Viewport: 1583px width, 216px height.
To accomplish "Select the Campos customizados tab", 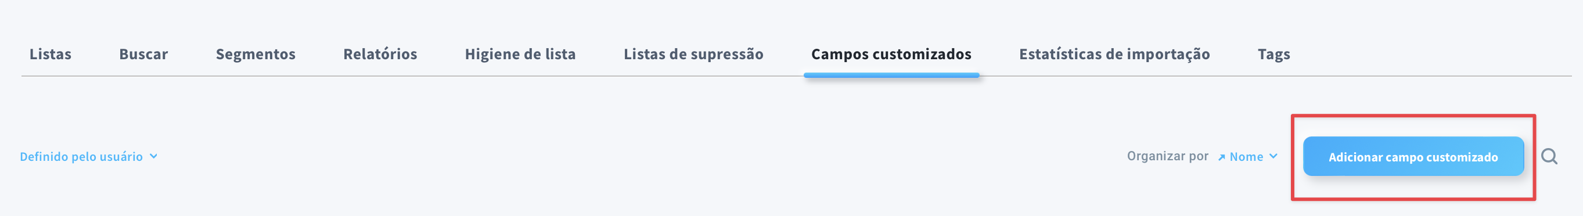I will coord(891,54).
